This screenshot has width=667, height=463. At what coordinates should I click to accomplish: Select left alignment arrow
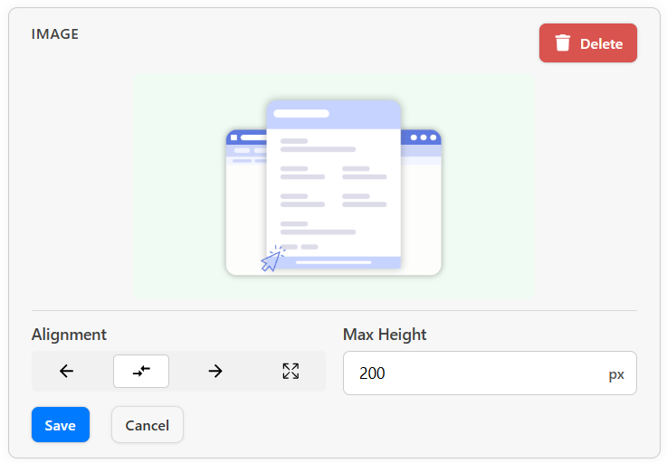point(66,371)
